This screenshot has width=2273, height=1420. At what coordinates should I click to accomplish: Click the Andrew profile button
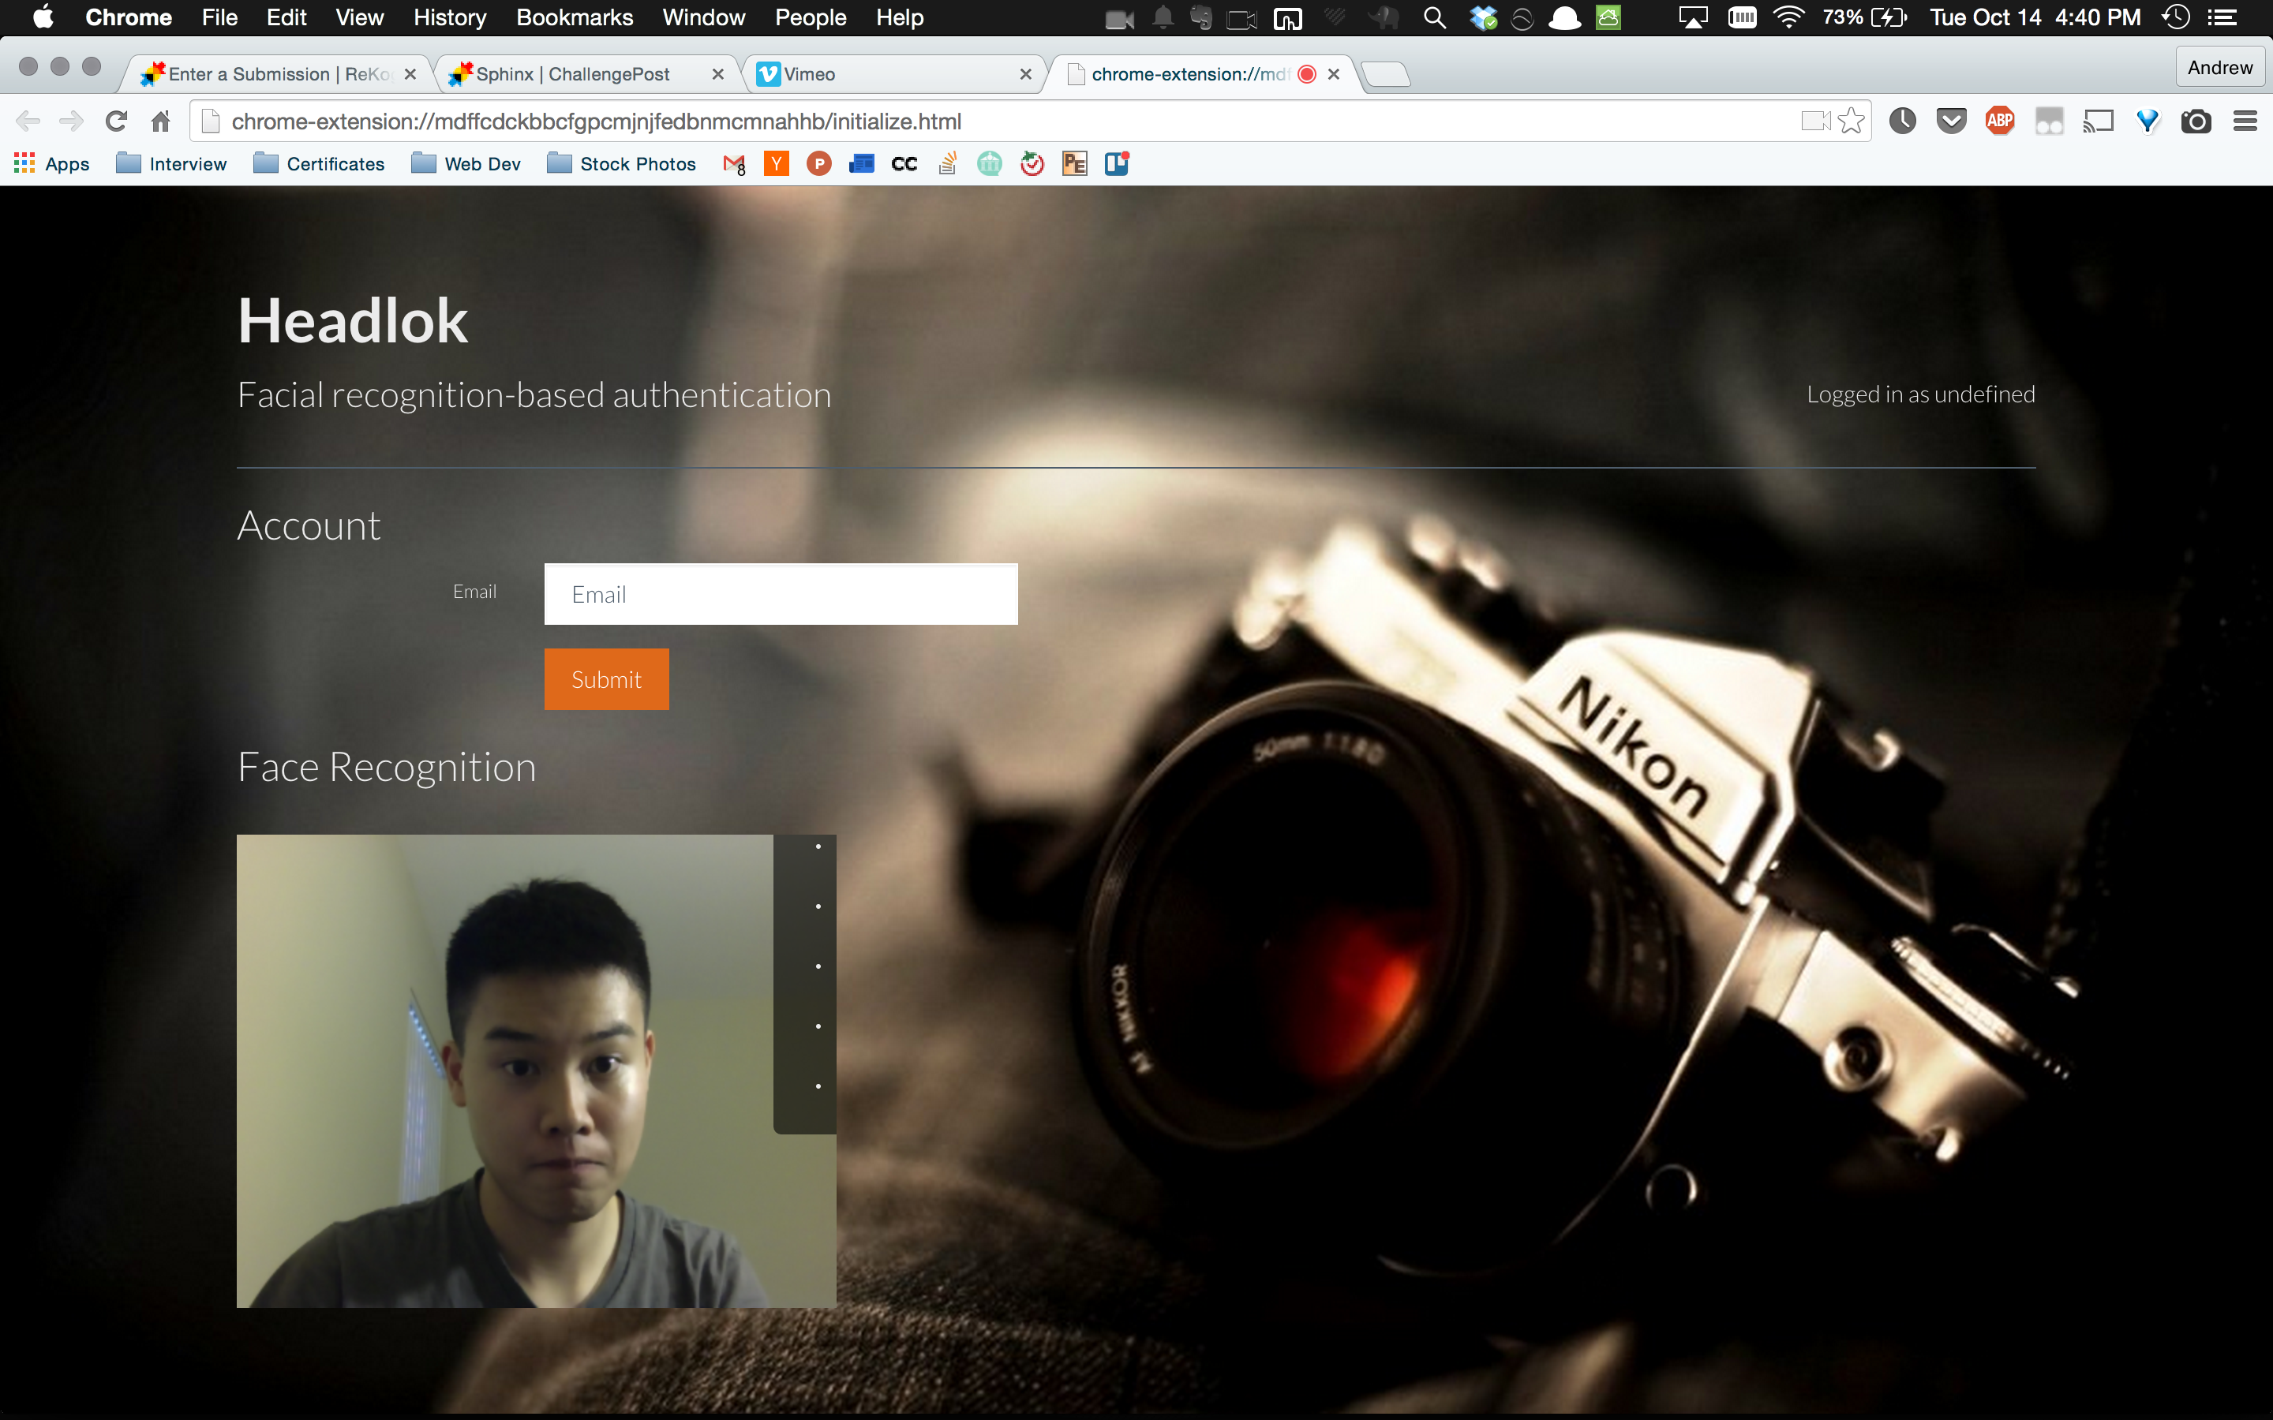point(2219,68)
